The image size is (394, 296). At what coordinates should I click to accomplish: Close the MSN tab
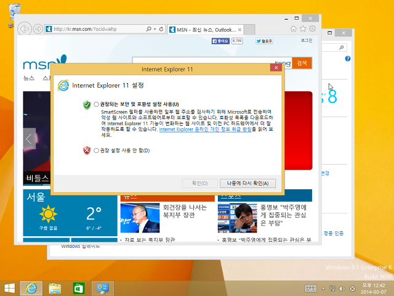[x=239, y=30]
